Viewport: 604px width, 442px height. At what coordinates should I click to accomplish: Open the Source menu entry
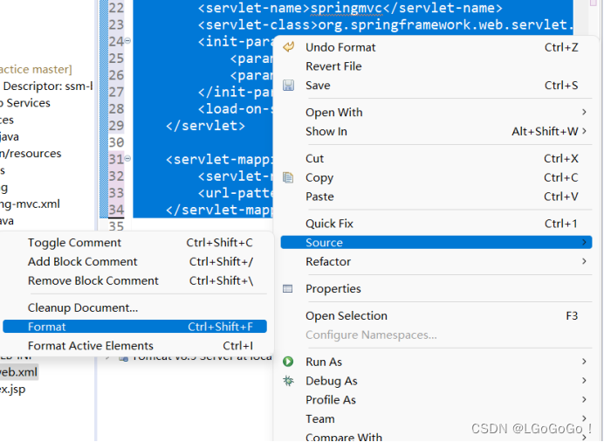(x=436, y=242)
